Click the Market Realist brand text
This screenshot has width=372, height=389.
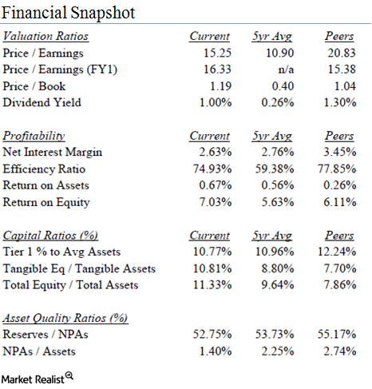point(33,379)
